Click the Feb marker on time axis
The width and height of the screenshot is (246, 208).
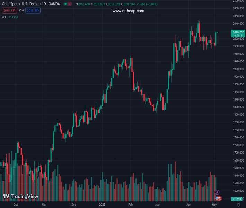point(131,205)
